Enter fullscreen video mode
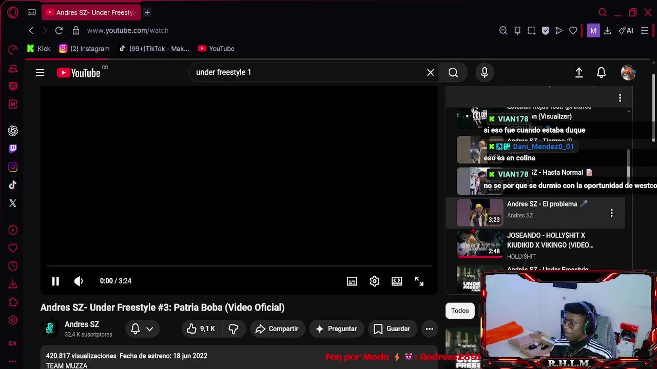 (419, 281)
